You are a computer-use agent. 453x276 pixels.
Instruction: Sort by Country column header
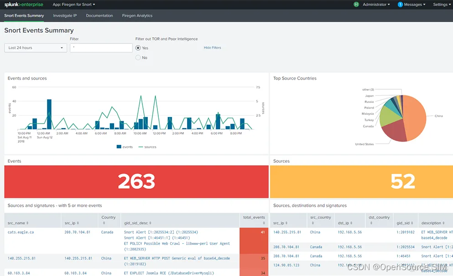point(108,220)
